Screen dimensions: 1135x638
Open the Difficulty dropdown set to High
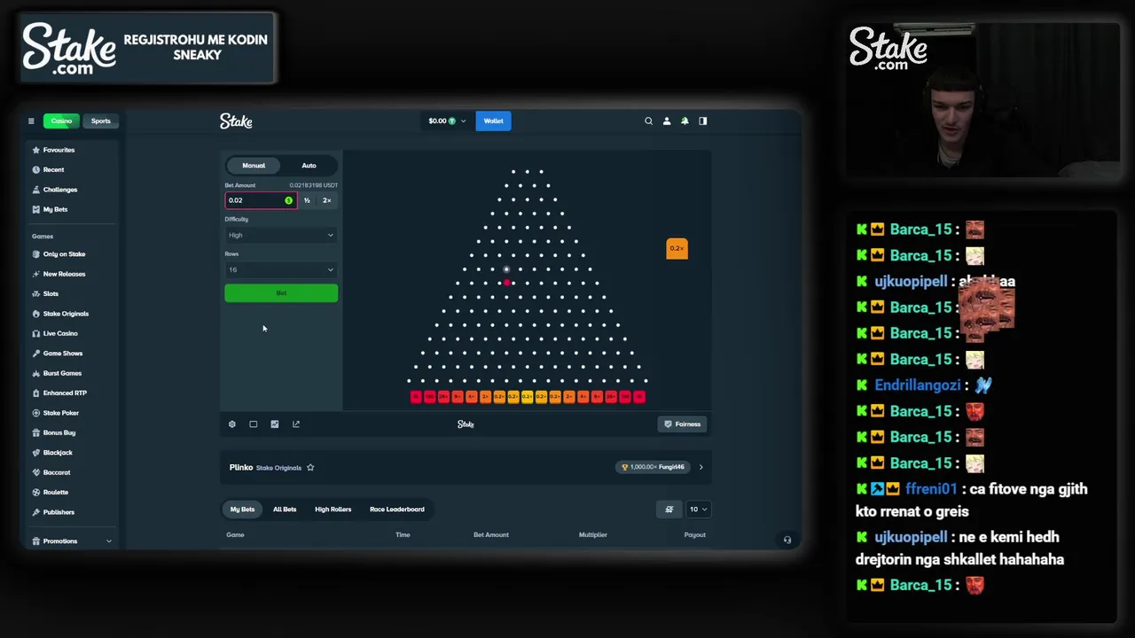(x=281, y=236)
